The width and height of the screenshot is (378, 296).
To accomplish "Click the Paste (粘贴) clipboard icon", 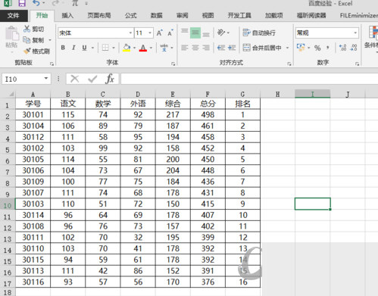I will pos(11,33).
